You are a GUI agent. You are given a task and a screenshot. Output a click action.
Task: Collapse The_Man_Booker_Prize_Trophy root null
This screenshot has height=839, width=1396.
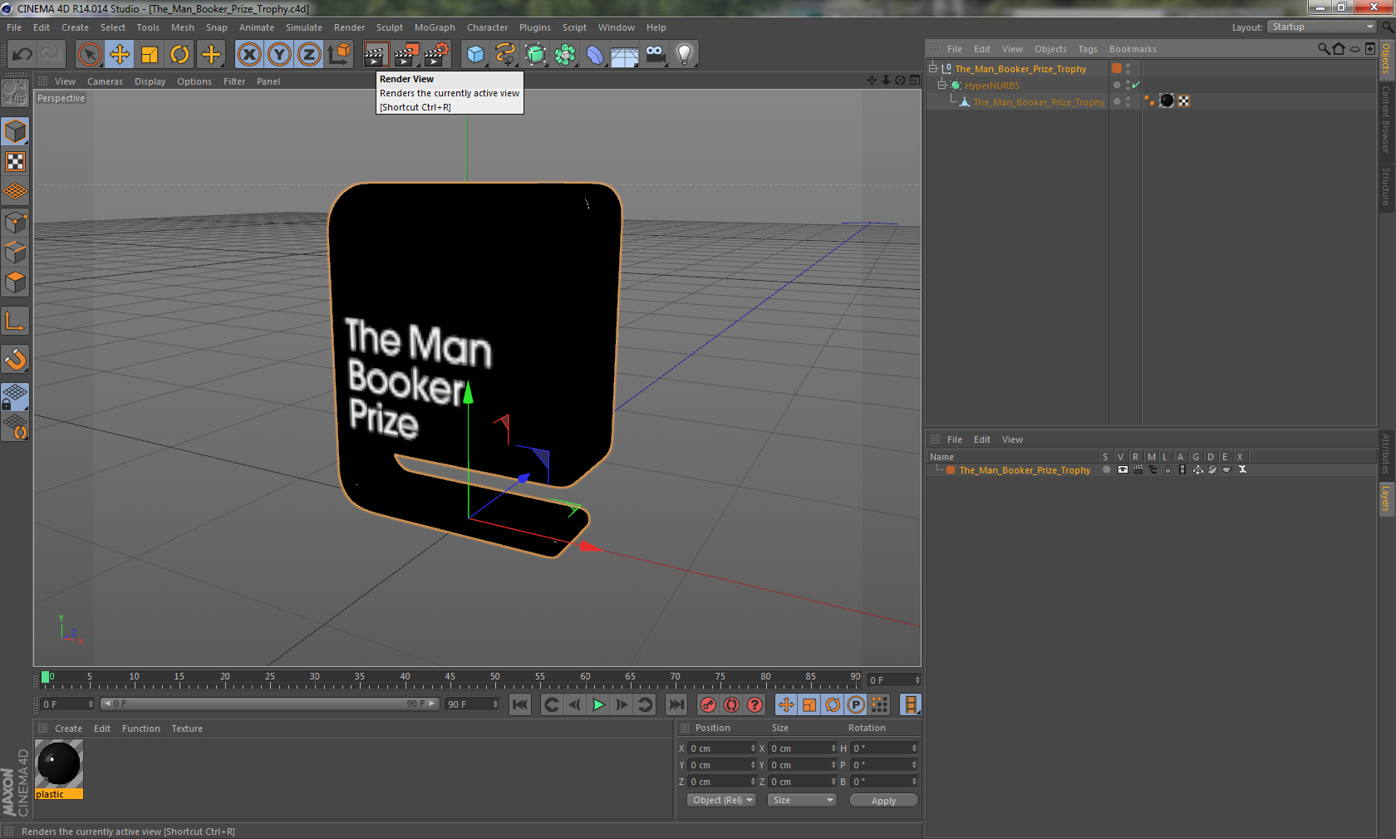click(933, 69)
